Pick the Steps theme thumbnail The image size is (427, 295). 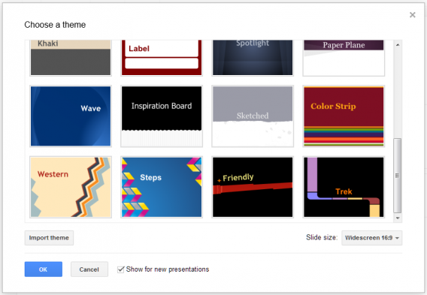pyautogui.click(x=162, y=187)
